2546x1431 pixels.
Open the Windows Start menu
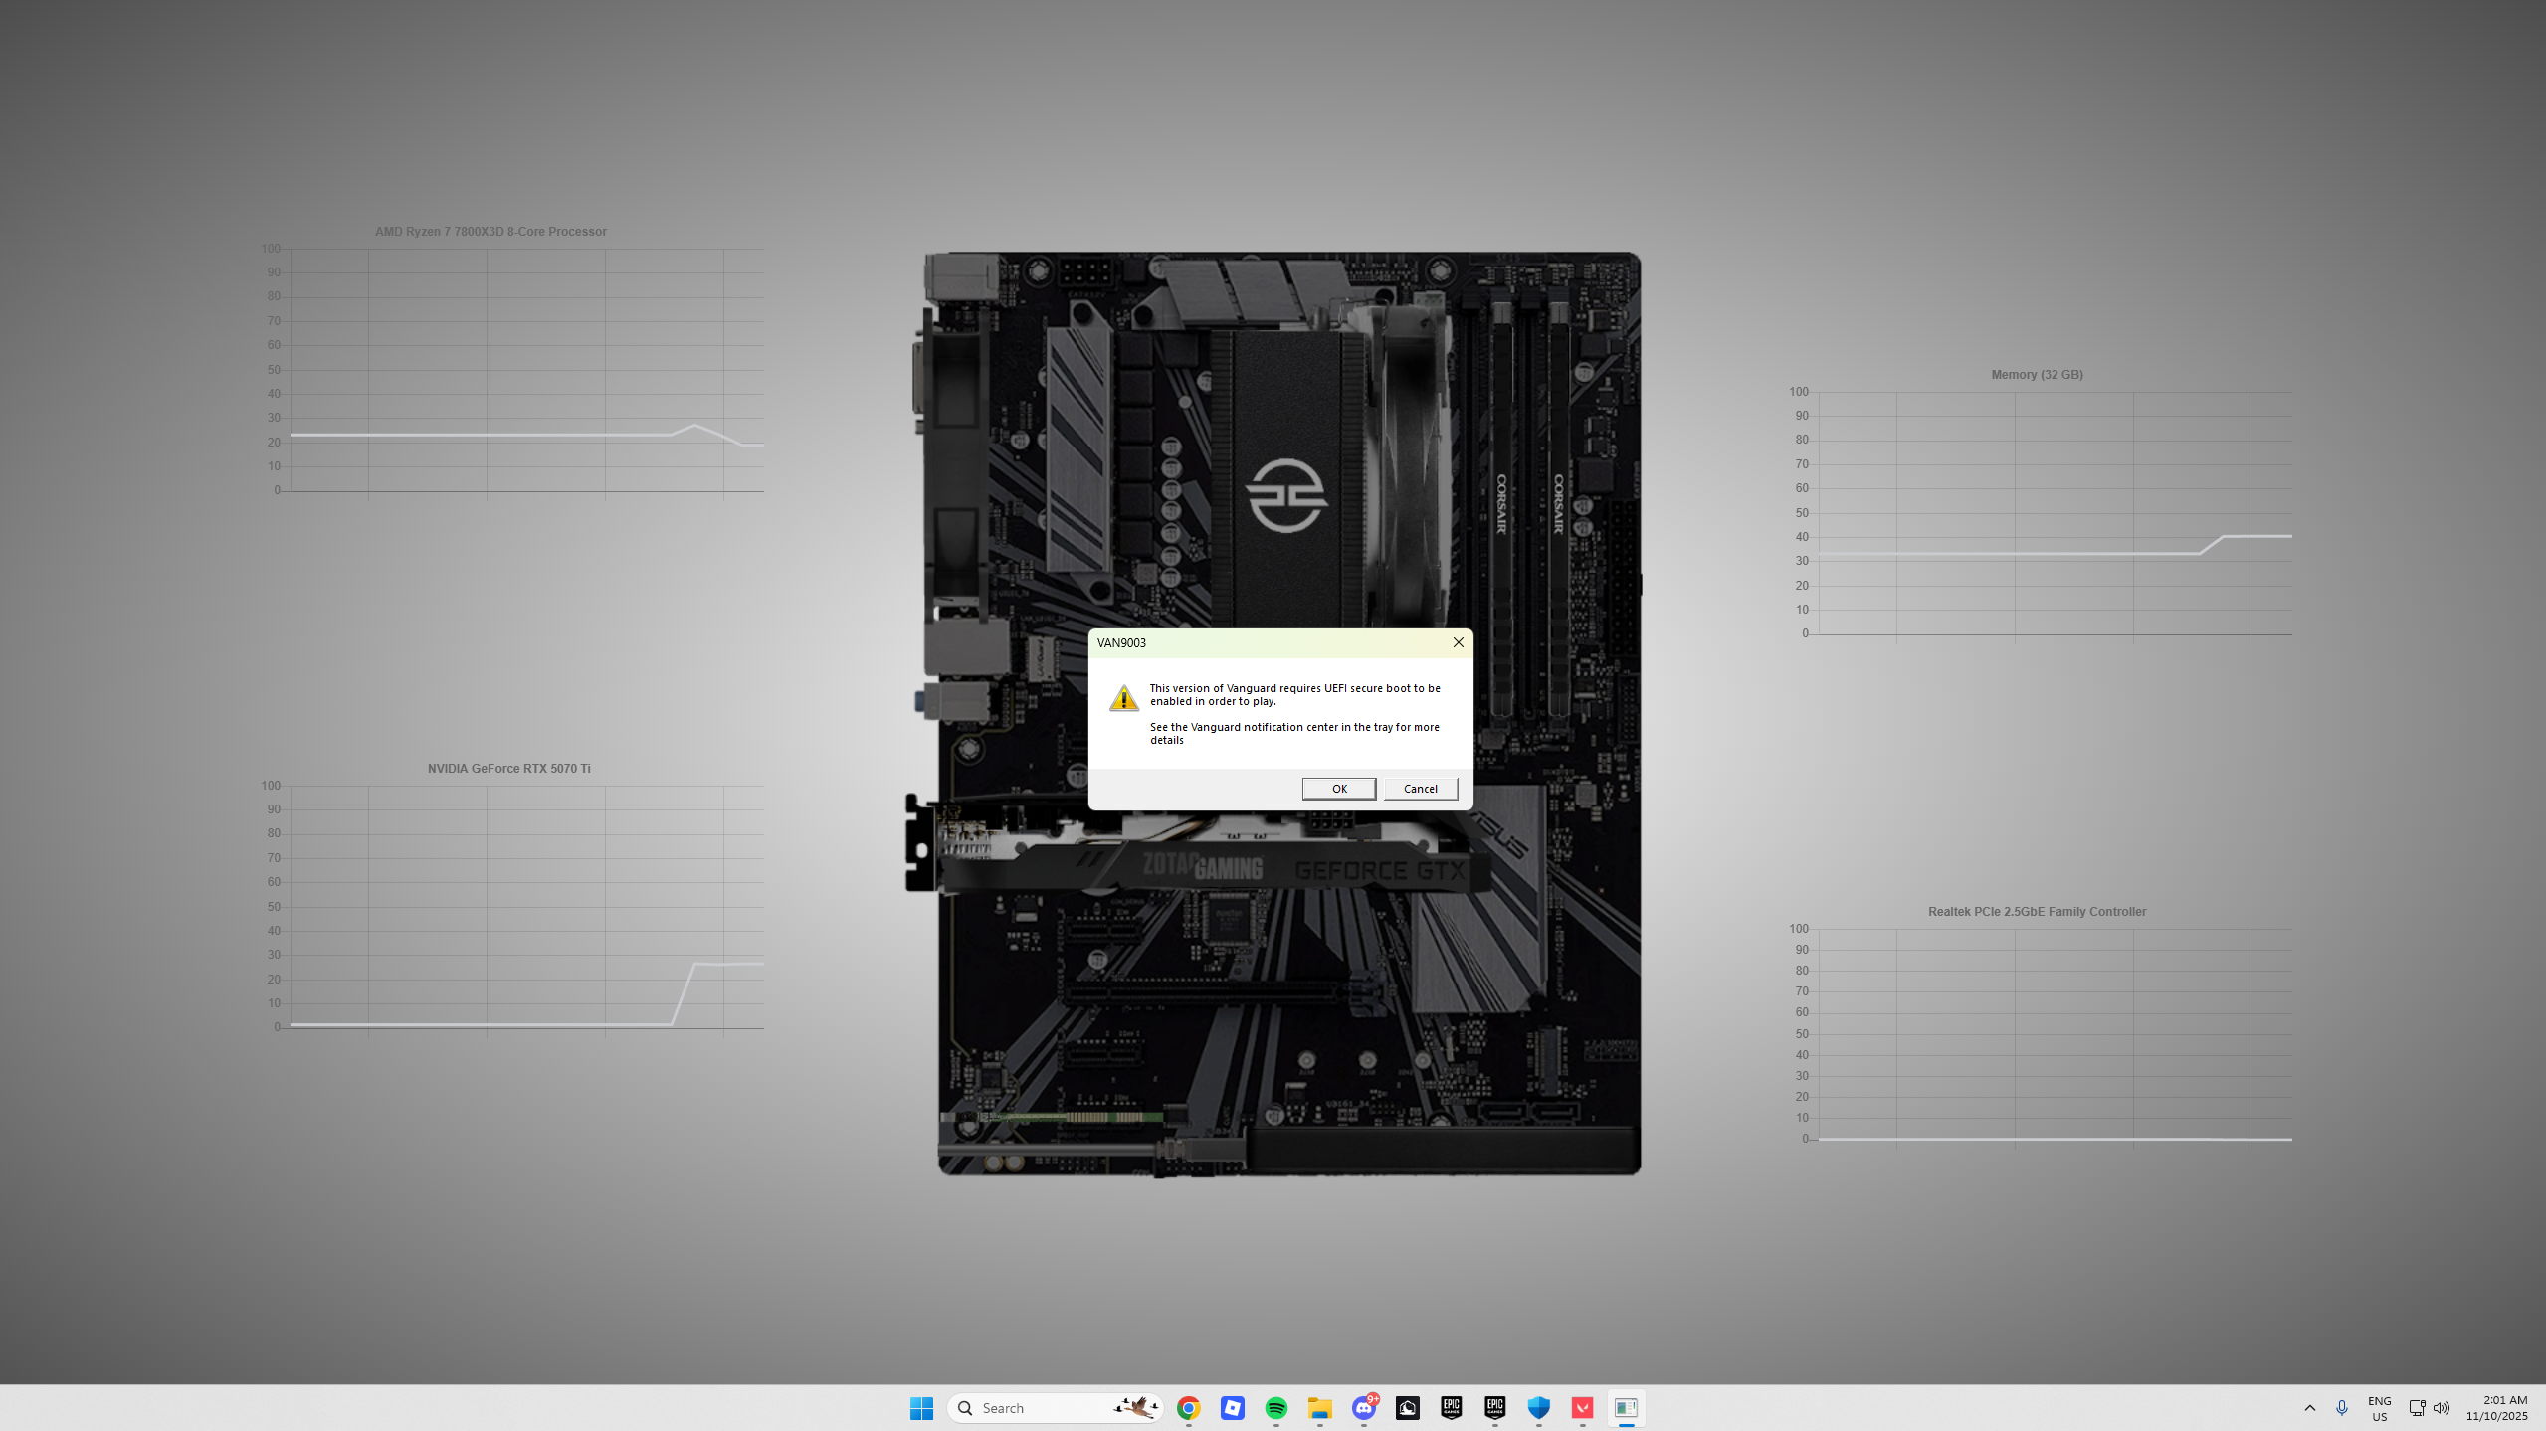click(x=921, y=1408)
